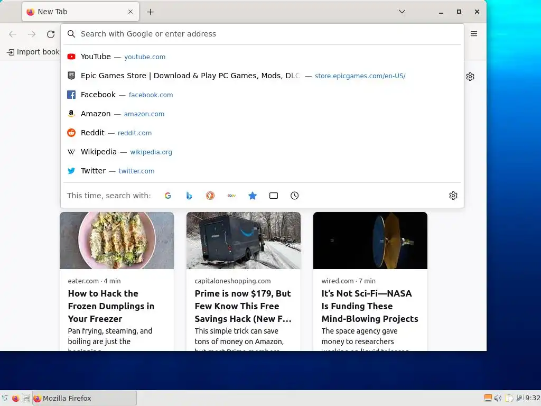
Task: Reload the current page
Action: click(51, 34)
